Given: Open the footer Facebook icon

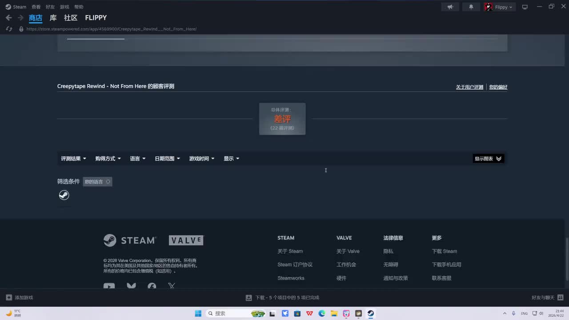Looking at the screenshot, I should (152, 287).
